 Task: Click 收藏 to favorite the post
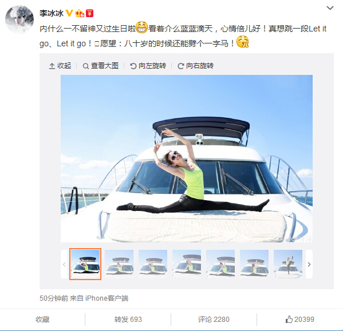coord(42,320)
